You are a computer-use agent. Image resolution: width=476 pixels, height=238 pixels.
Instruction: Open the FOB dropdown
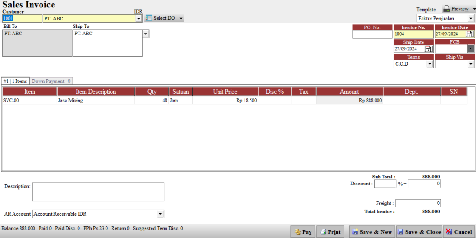[470, 49]
